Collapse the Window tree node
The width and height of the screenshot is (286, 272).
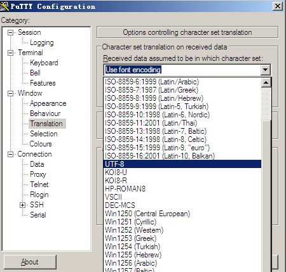click(x=10, y=93)
